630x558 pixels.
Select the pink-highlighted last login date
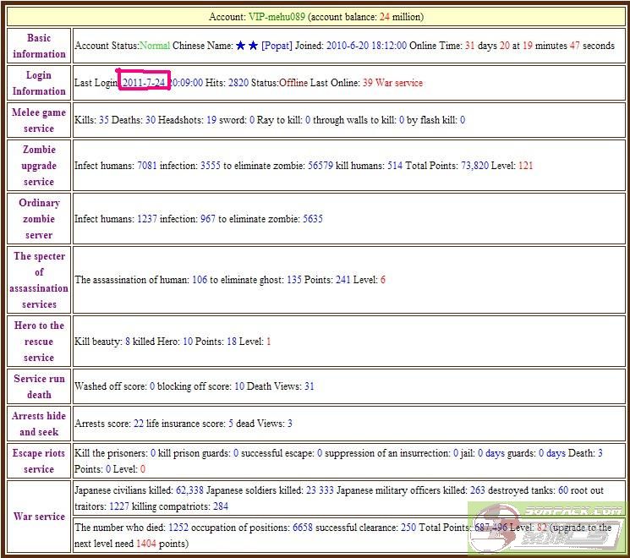pos(144,83)
